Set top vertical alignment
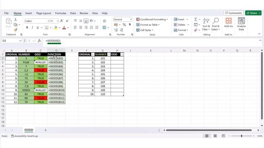 [75, 21]
